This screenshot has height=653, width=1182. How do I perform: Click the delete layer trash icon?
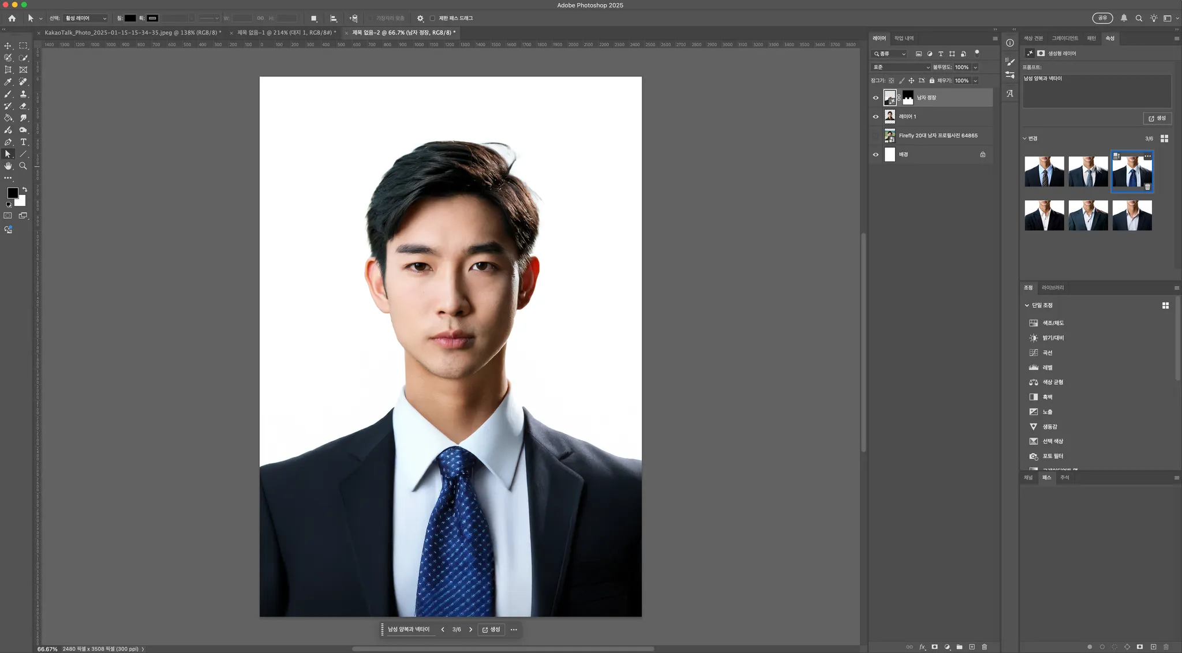click(985, 647)
